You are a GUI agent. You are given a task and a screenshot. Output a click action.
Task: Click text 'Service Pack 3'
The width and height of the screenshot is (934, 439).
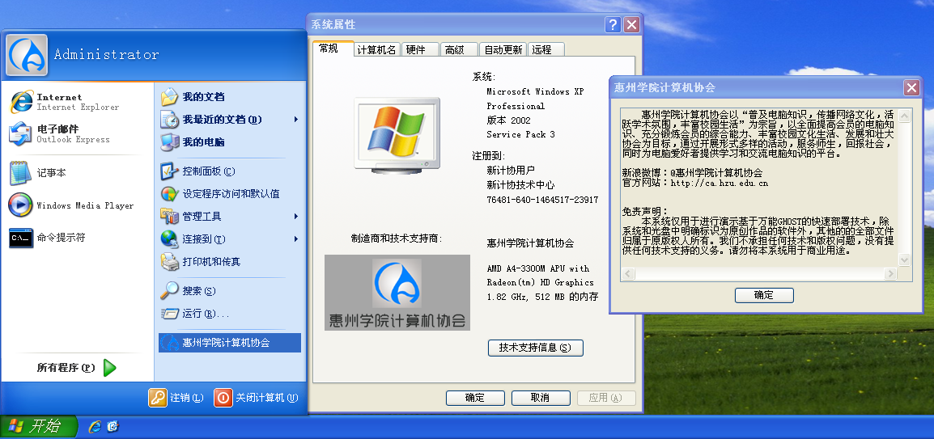point(520,134)
